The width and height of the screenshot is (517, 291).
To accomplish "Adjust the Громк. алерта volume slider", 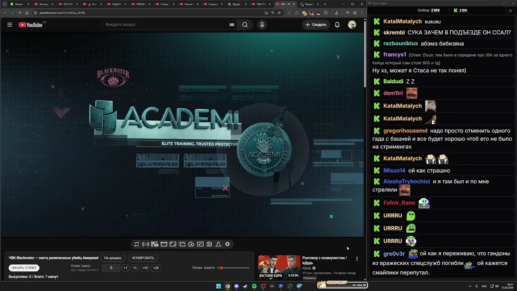I will coord(233,268).
